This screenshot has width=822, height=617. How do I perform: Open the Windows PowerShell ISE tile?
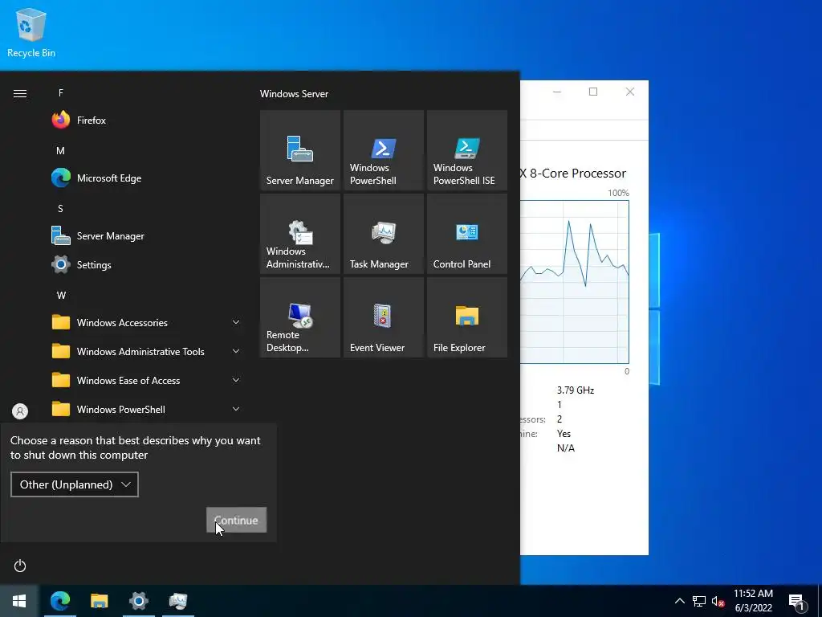tap(467, 150)
